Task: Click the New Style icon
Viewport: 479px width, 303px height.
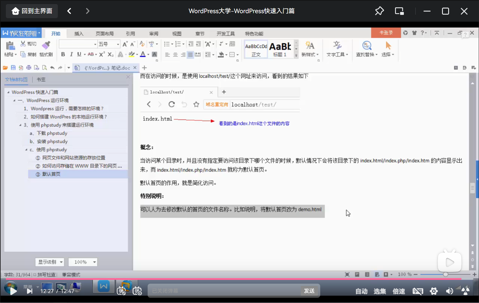Action: pos(310,45)
